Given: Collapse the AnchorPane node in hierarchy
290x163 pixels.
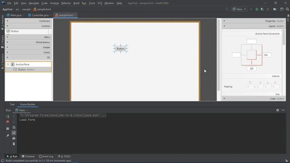Looking at the screenshot, I should coord(8,64).
